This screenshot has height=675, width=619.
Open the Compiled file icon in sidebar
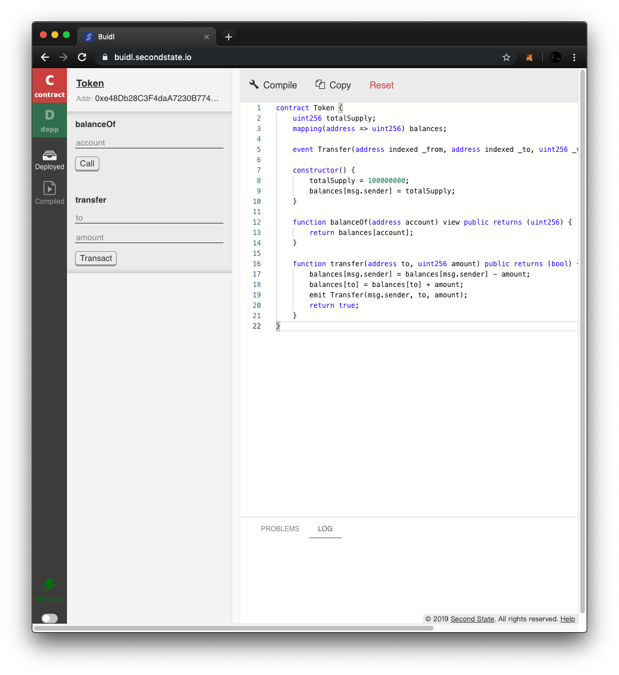coord(50,189)
